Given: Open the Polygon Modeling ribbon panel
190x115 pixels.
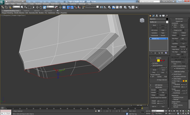Looking at the screenshot, I should pyautogui.click(x=7, y=13).
